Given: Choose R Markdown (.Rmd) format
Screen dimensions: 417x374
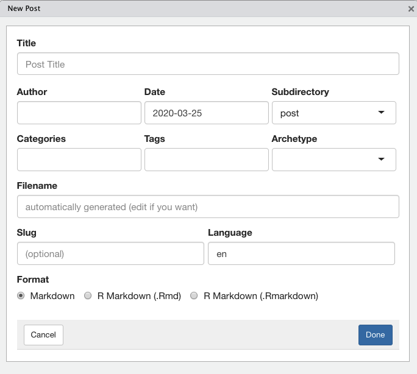Looking at the screenshot, I should tap(88, 295).
